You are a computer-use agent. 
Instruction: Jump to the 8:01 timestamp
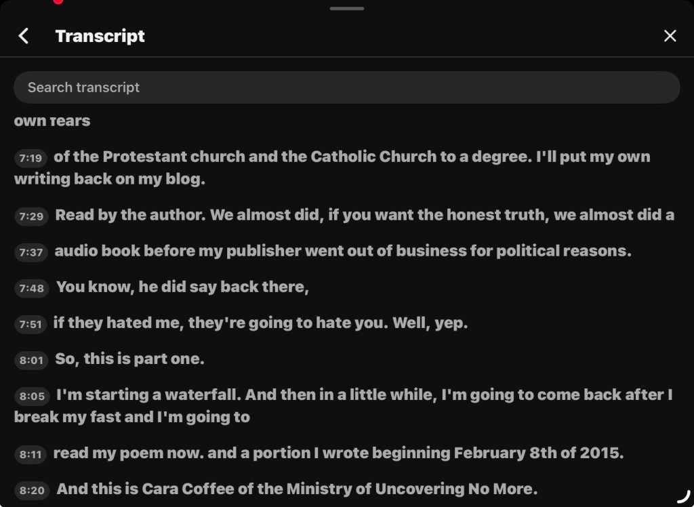click(31, 360)
